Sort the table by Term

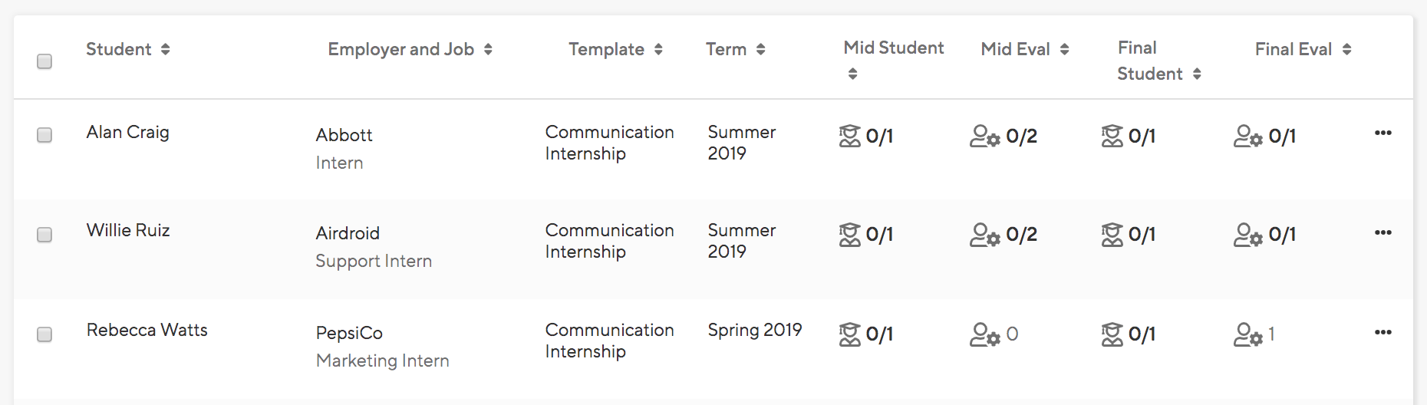point(735,49)
